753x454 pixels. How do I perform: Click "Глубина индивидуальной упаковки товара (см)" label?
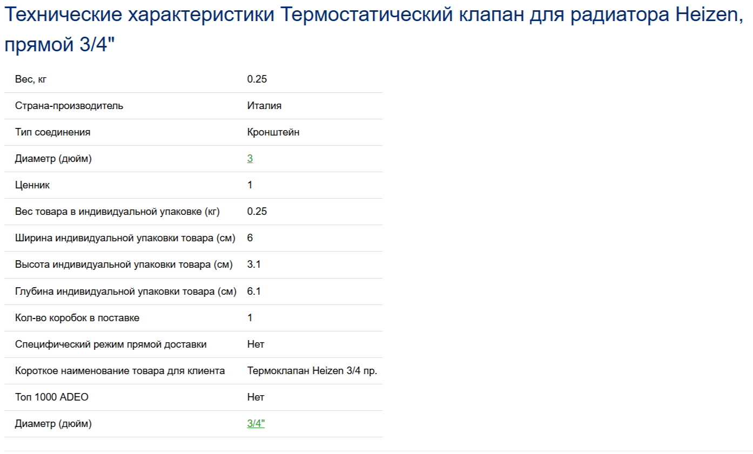click(x=126, y=292)
